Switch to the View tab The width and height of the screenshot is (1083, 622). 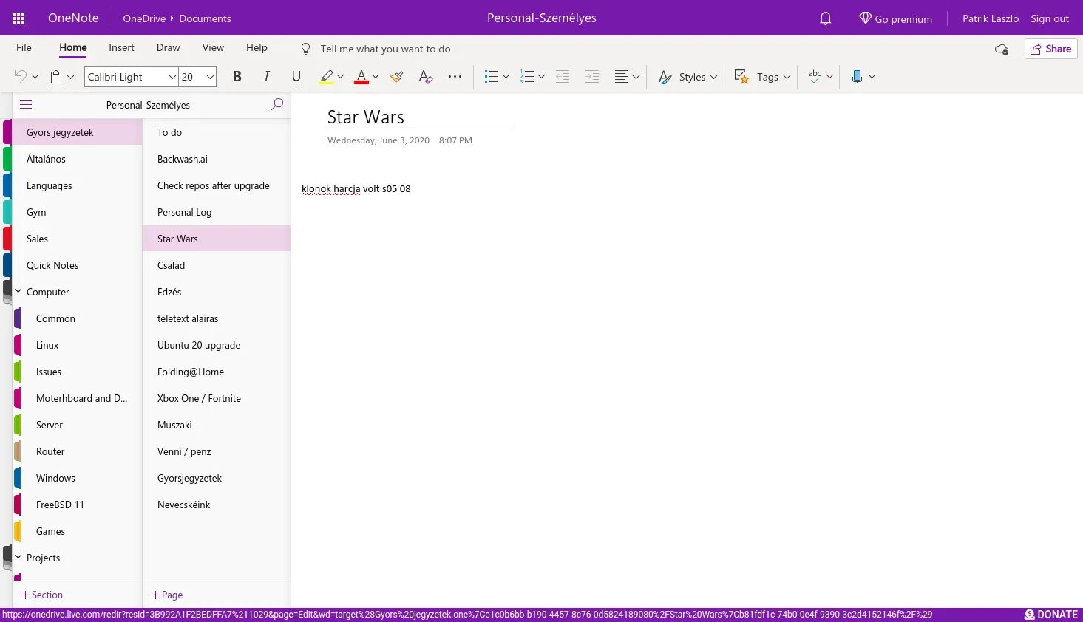point(213,47)
